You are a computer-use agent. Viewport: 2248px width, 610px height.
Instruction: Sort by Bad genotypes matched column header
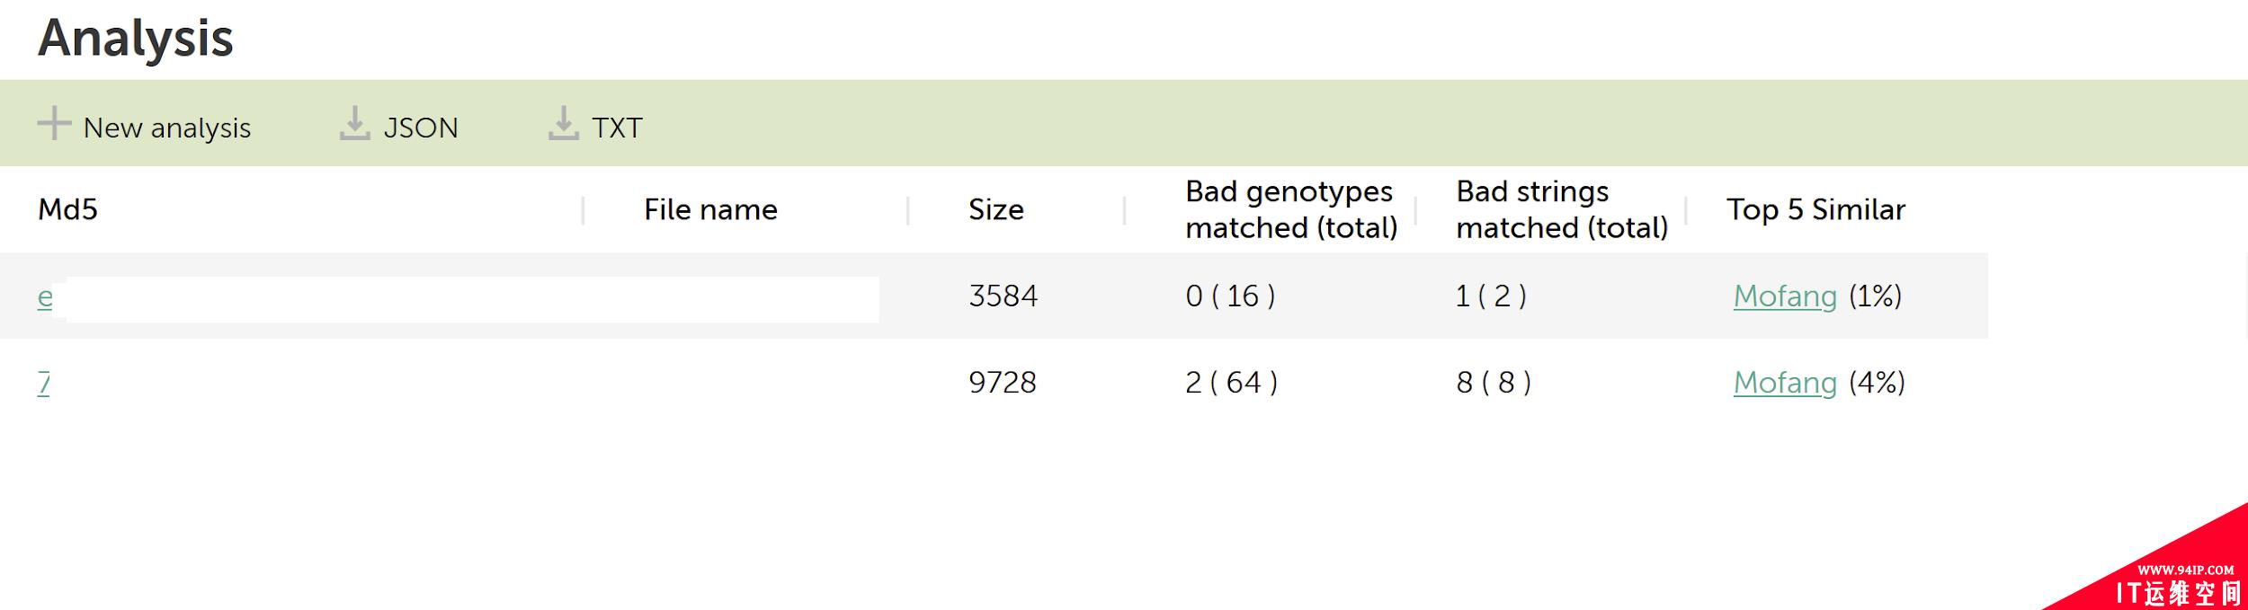tap(1291, 209)
